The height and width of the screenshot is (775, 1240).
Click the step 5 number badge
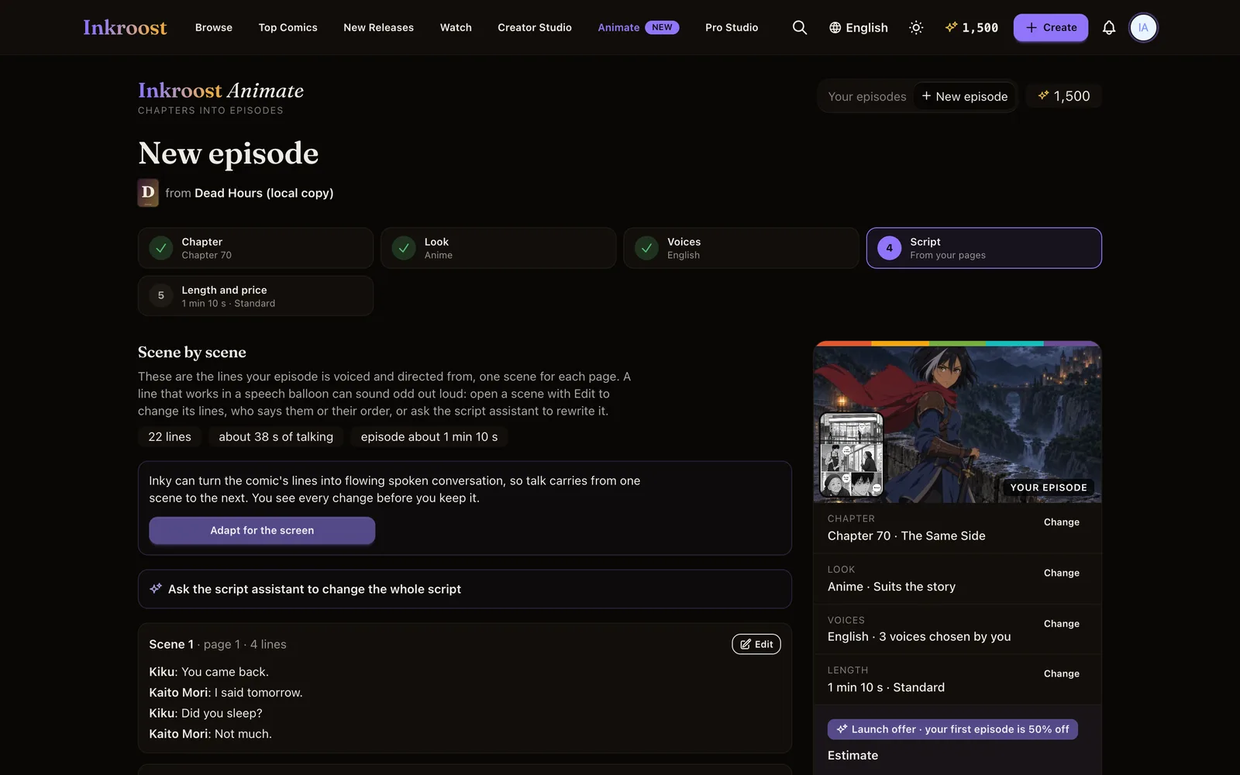coord(160,295)
